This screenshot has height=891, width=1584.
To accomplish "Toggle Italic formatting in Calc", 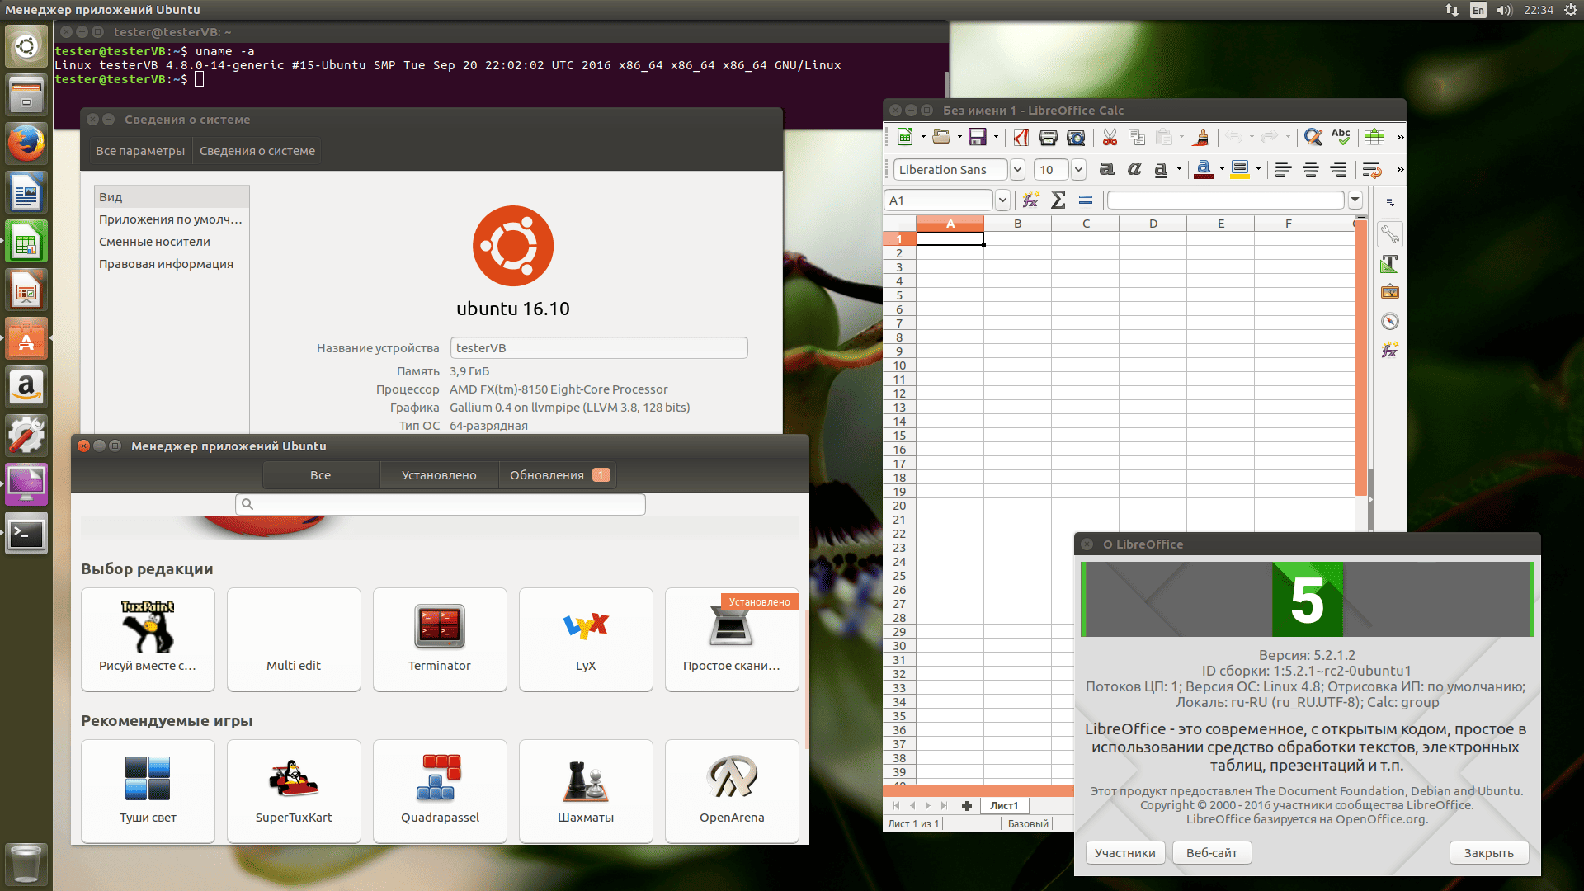I will (1134, 169).
